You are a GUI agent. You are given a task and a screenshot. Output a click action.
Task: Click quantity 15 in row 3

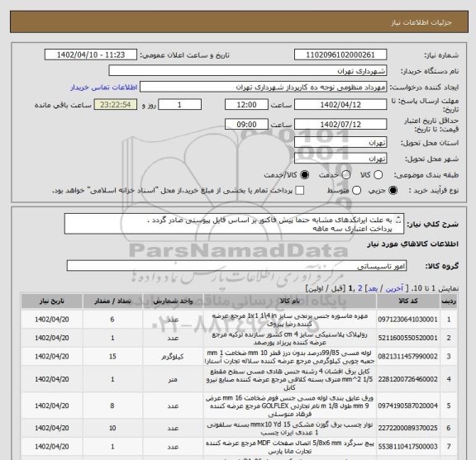point(112,356)
